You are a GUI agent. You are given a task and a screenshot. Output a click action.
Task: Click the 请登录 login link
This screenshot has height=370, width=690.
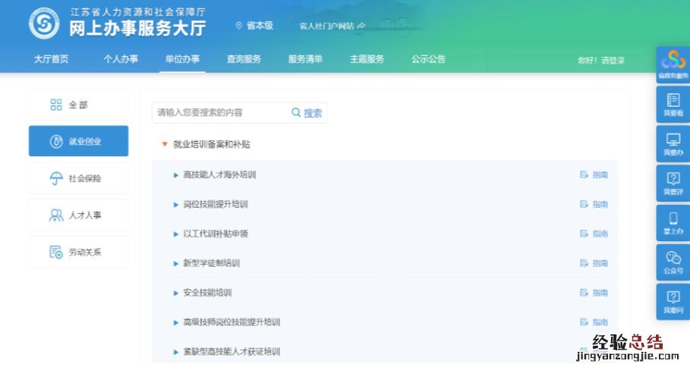pyautogui.click(x=613, y=60)
